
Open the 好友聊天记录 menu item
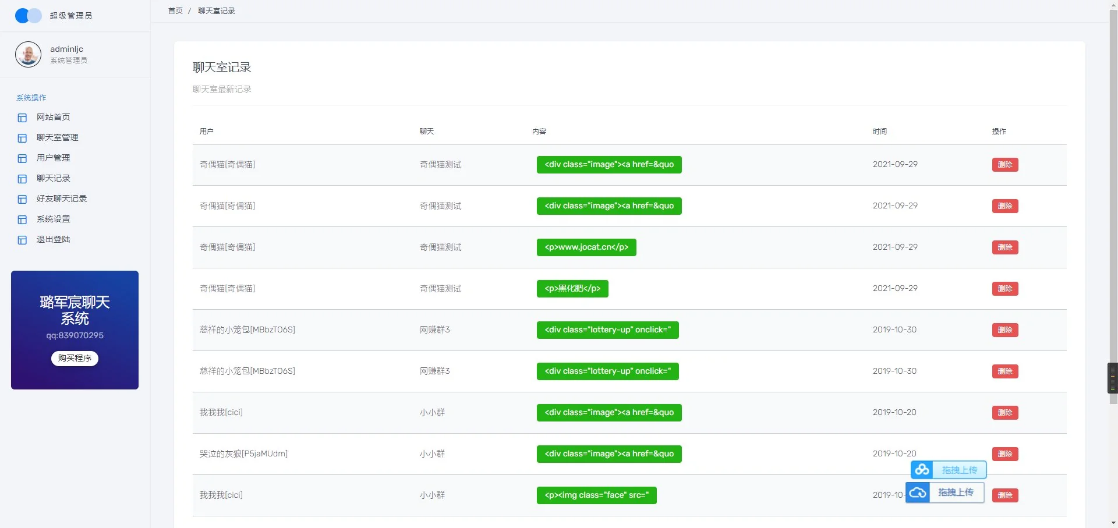pyautogui.click(x=61, y=199)
